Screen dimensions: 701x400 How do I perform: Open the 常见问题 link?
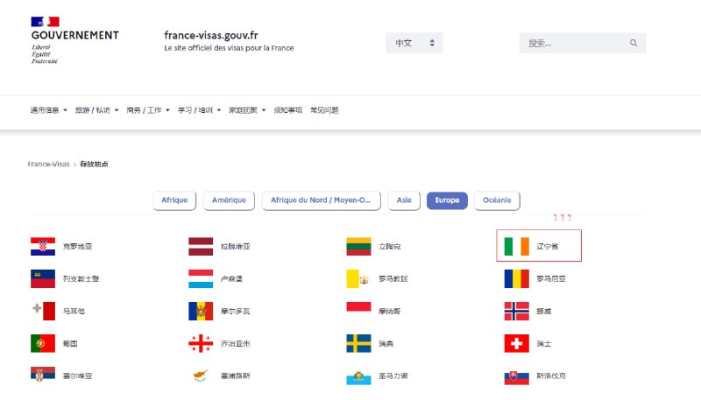coord(324,110)
